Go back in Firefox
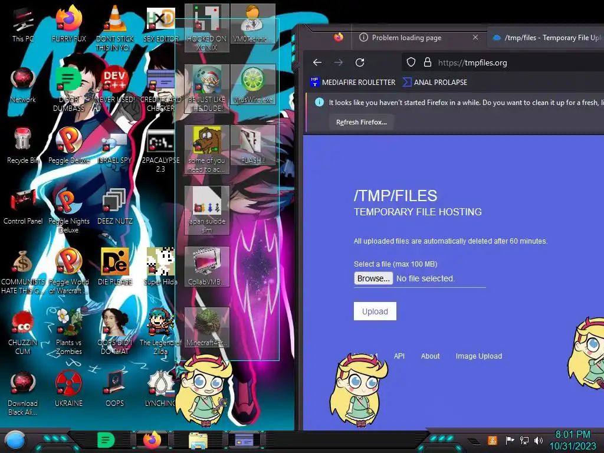This screenshot has width=604, height=453. [x=317, y=63]
